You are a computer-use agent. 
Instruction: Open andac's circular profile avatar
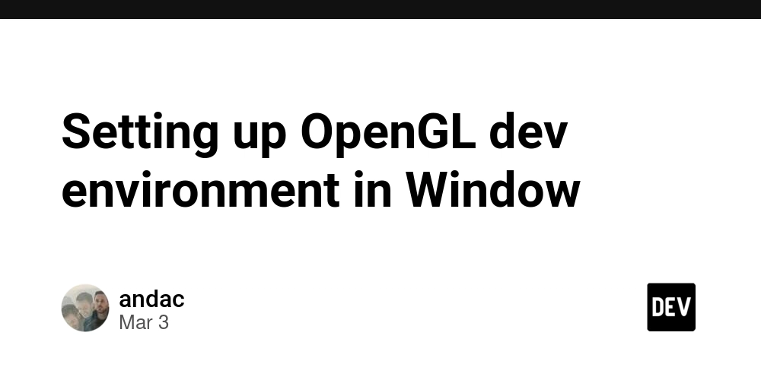85,308
